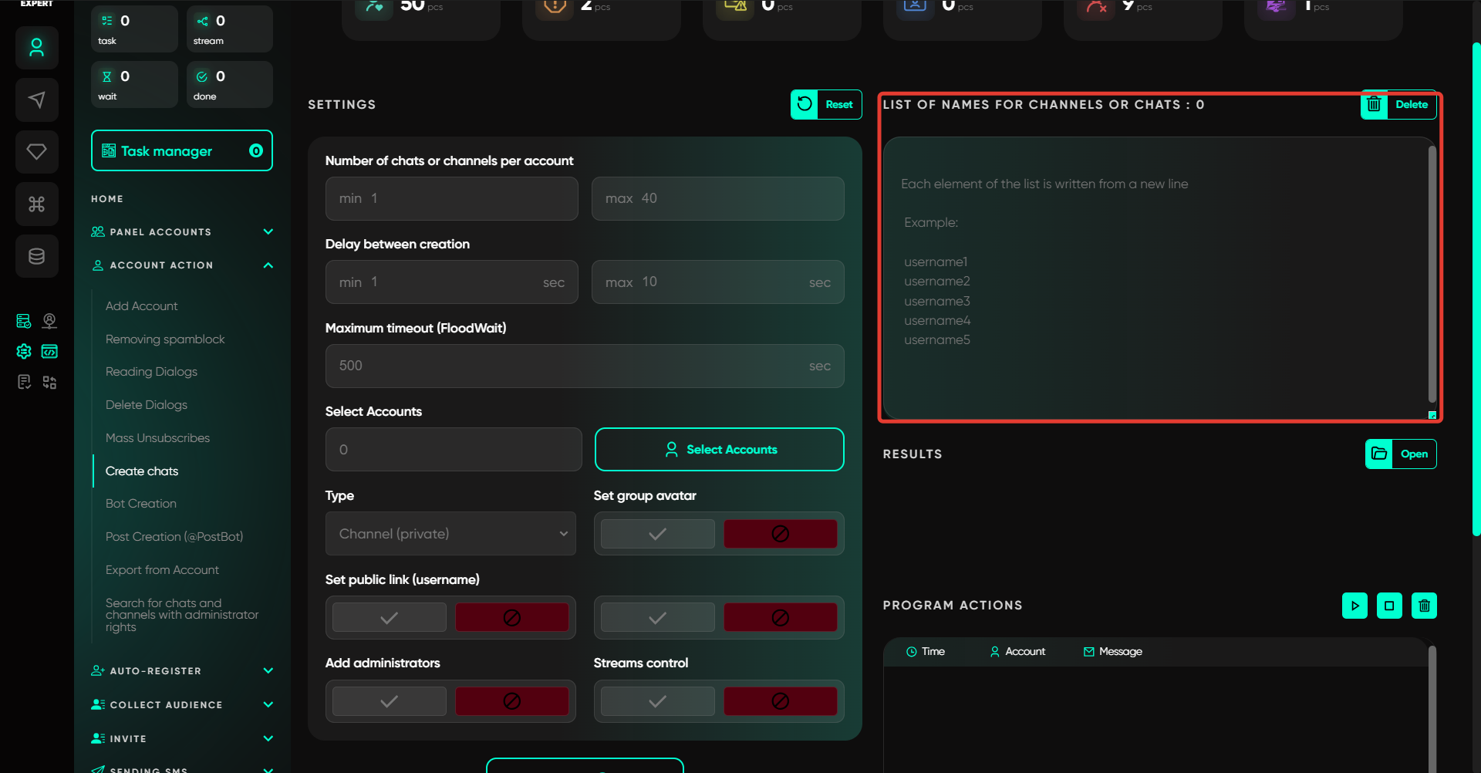Enable Set group avatar with checkmark toggle
Image resolution: width=1481 pixels, height=773 pixels.
point(657,534)
